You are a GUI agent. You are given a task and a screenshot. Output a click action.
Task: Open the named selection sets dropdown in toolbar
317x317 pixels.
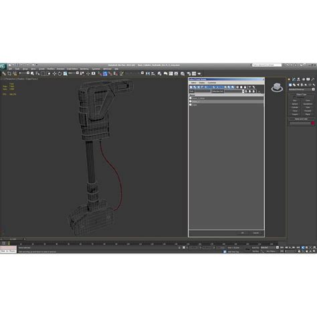(134, 73)
